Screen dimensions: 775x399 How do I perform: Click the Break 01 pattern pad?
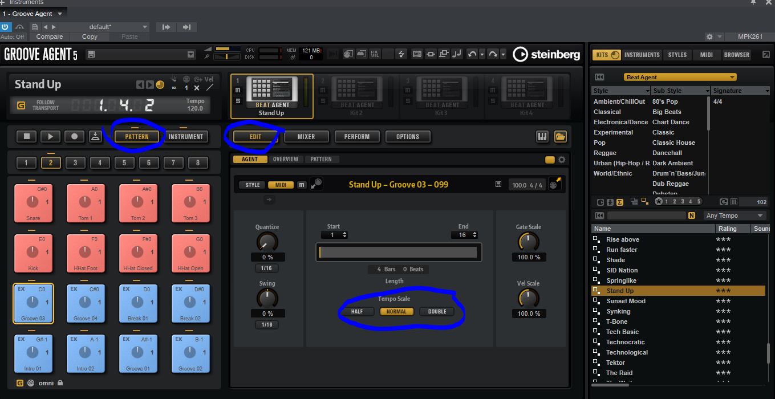pos(138,304)
